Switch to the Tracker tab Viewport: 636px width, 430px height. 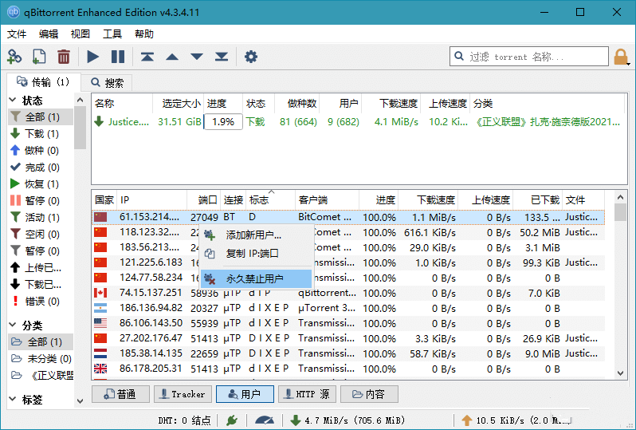181,394
